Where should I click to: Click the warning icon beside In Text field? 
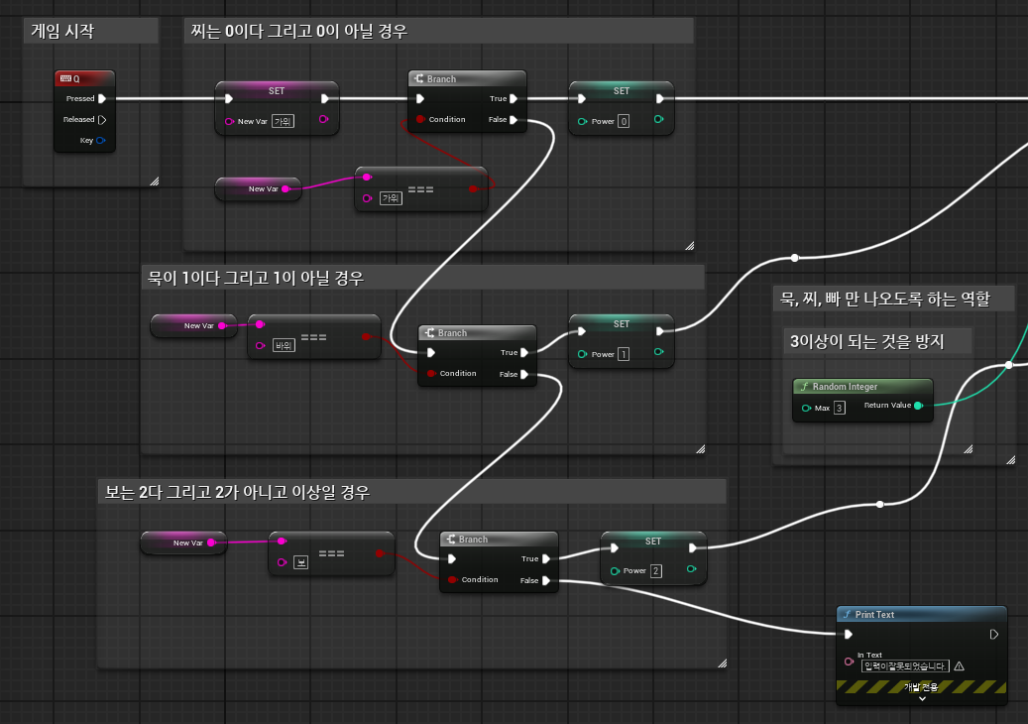tap(960, 666)
